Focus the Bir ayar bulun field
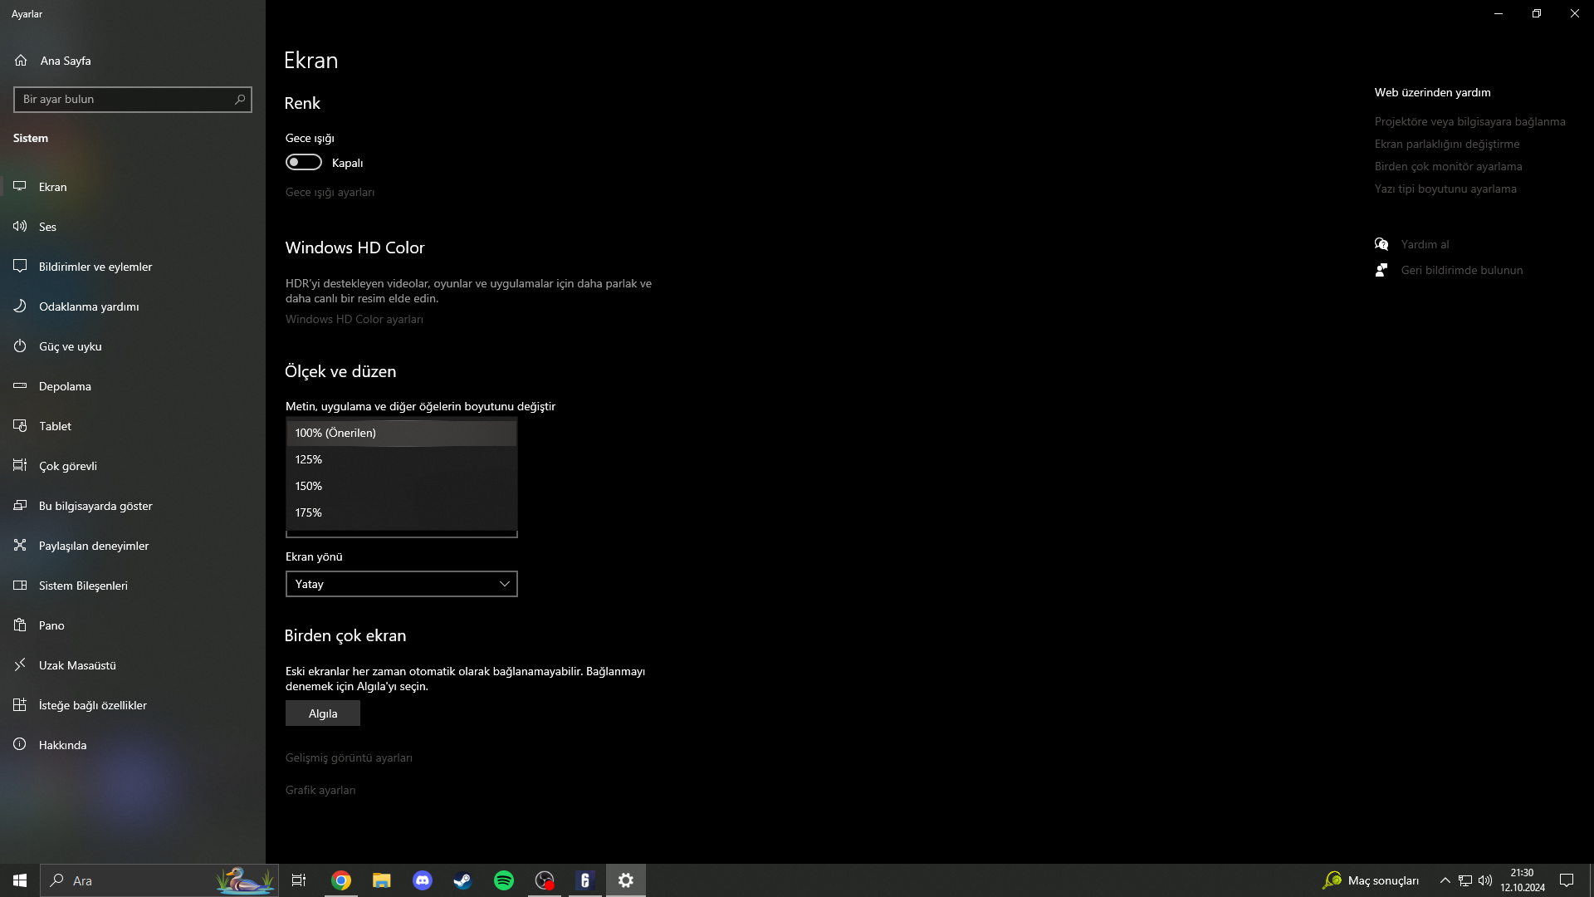This screenshot has width=1594, height=897. (133, 100)
